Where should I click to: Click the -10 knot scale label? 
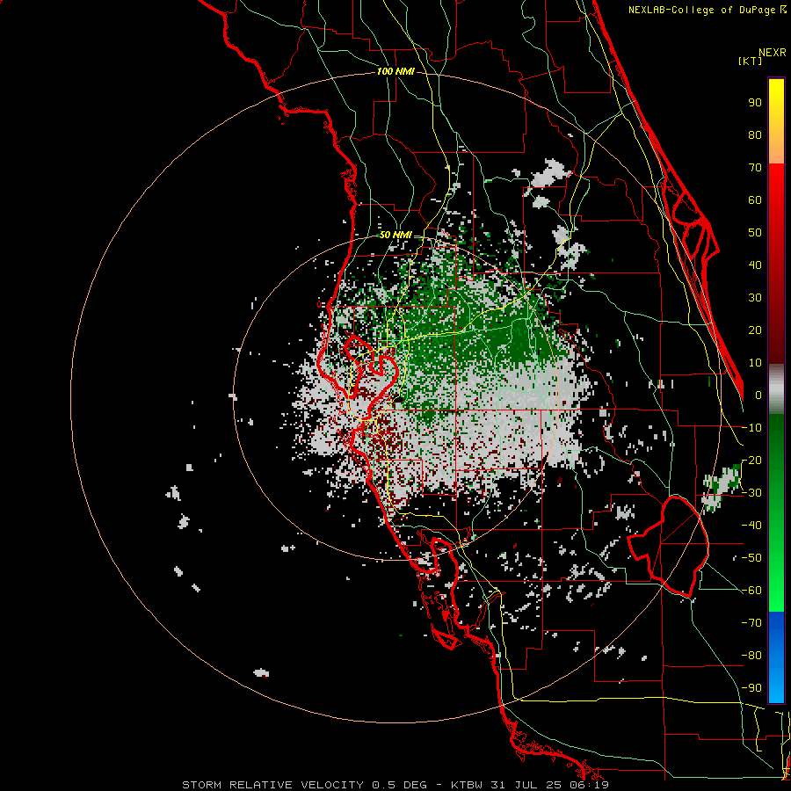(x=751, y=428)
